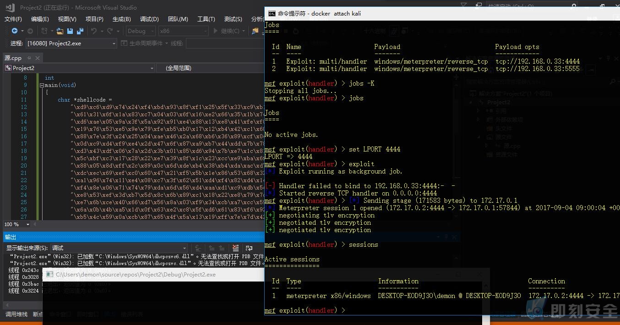Click the navigate forward arrow icon
This screenshot has width=620, height=325.
click(x=30, y=31)
